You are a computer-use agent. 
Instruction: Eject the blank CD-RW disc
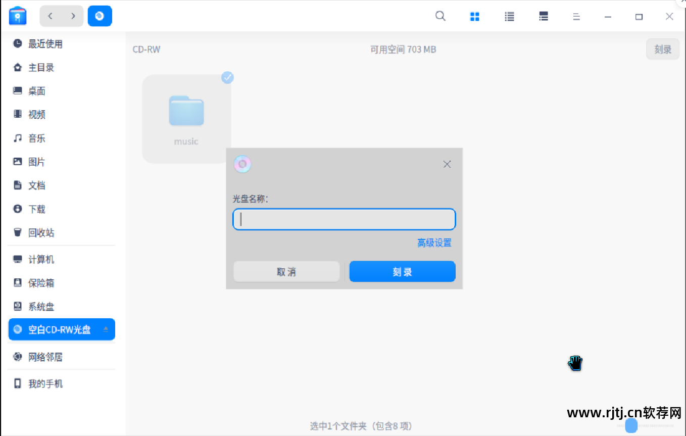106,329
